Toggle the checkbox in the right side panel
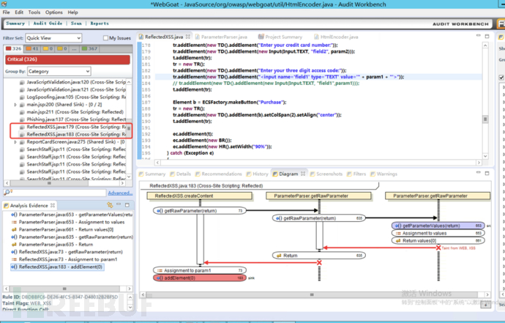Image resolution: width=505 pixels, height=323 pixels. (501, 77)
